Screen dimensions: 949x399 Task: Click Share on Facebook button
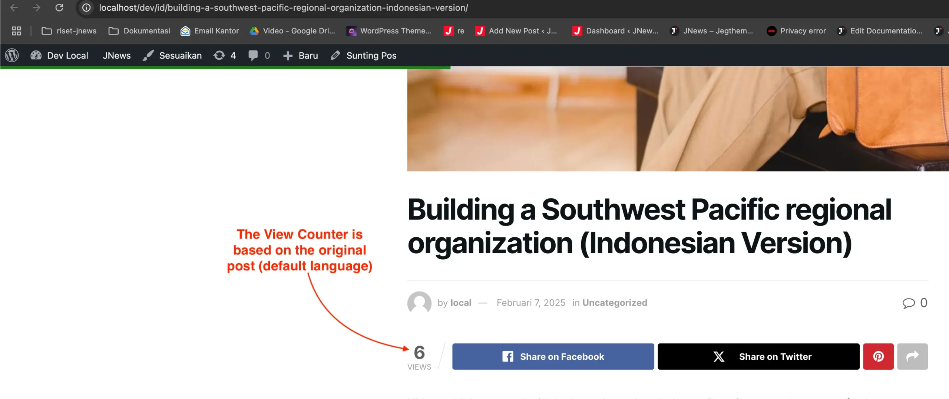553,356
